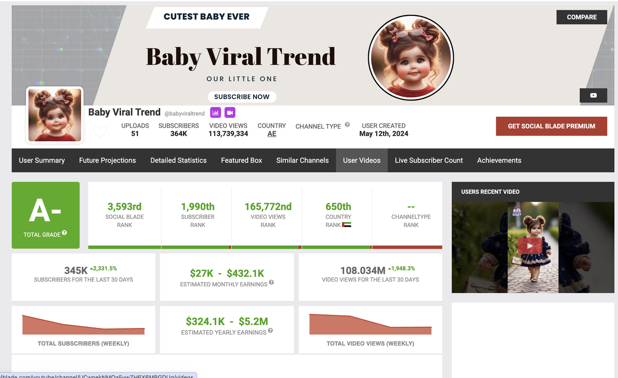Click the @babyviraltrend handle
This screenshot has height=378, width=618.
184,114
